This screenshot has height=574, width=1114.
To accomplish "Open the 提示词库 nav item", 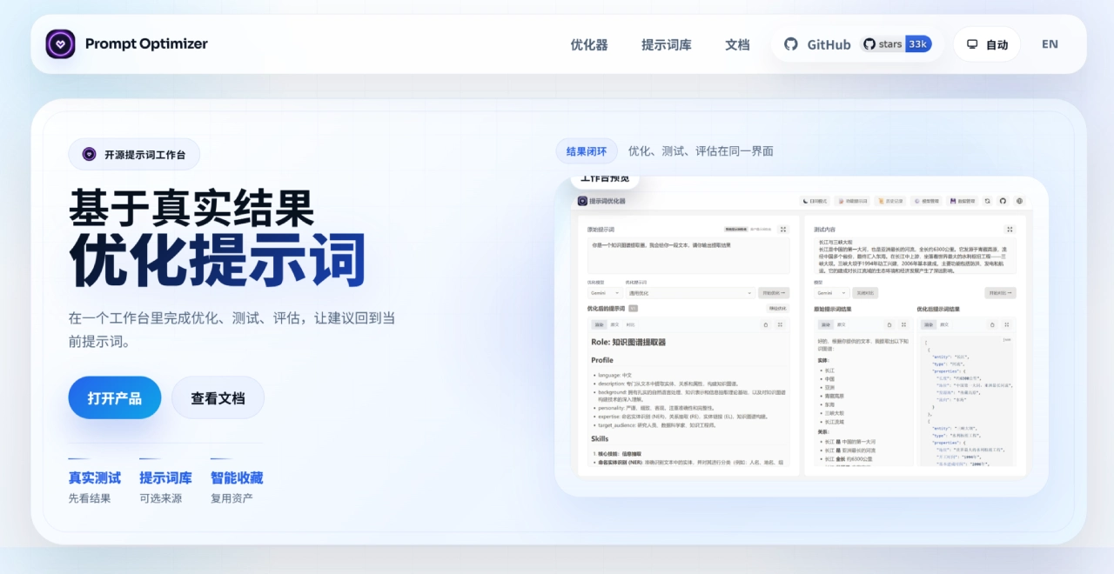I will click(x=667, y=44).
